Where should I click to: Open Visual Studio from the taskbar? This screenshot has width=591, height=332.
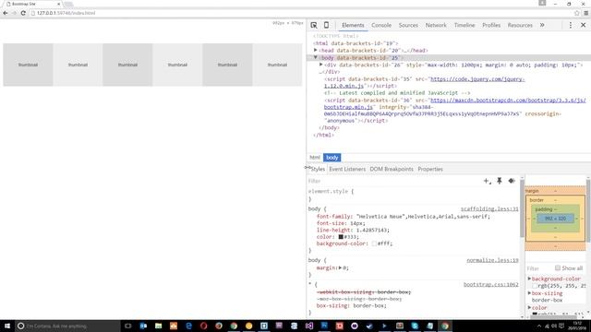point(309,326)
